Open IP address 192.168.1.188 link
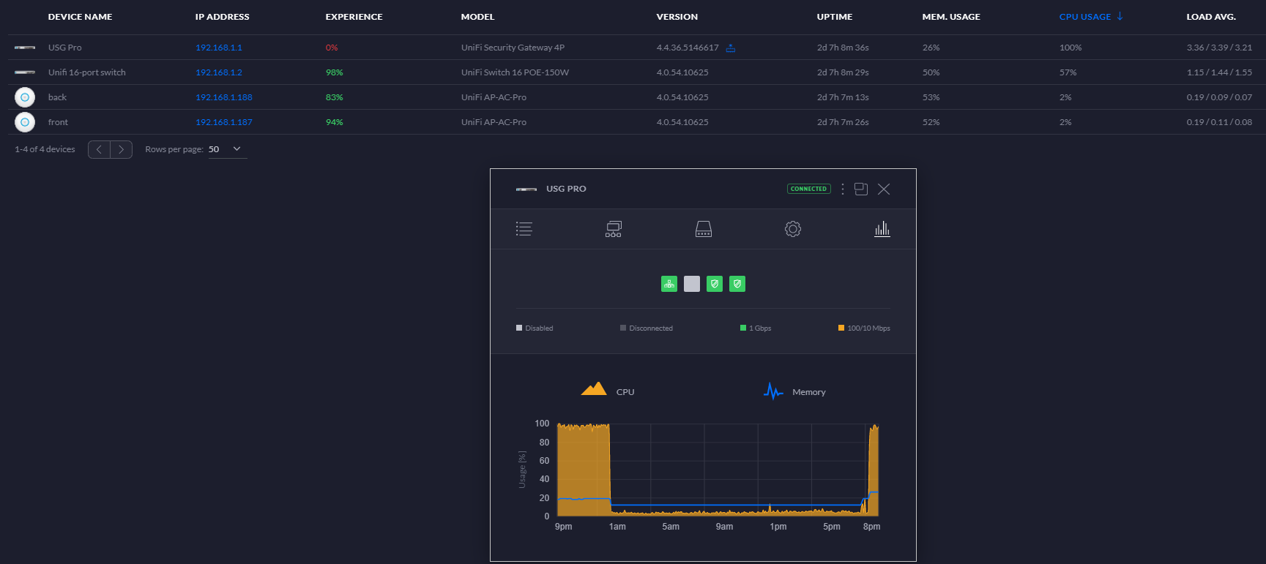The width and height of the screenshot is (1266, 564). pyautogui.click(x=223, y=97)
